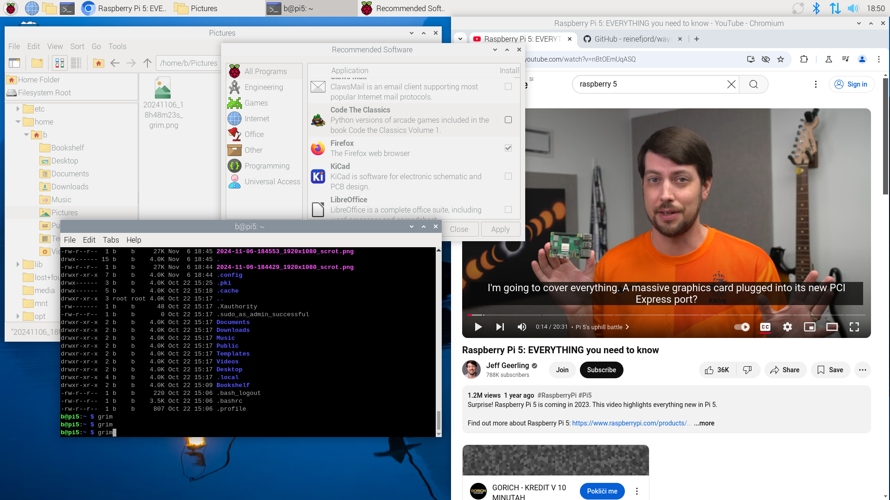Open the Raspberry Pi main menu
This screenshot has height=500, width=890.
[10, 8]
